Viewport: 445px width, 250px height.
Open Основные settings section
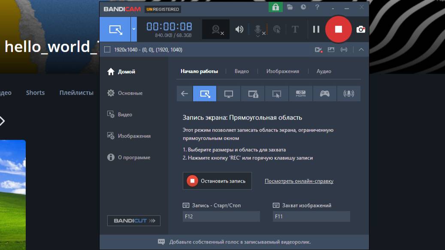pyautogui.click(x=125, y=93)
